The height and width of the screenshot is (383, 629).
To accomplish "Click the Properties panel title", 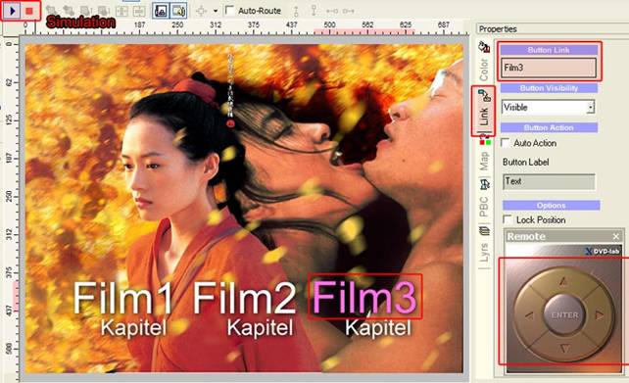I will [x=498, y=28].
